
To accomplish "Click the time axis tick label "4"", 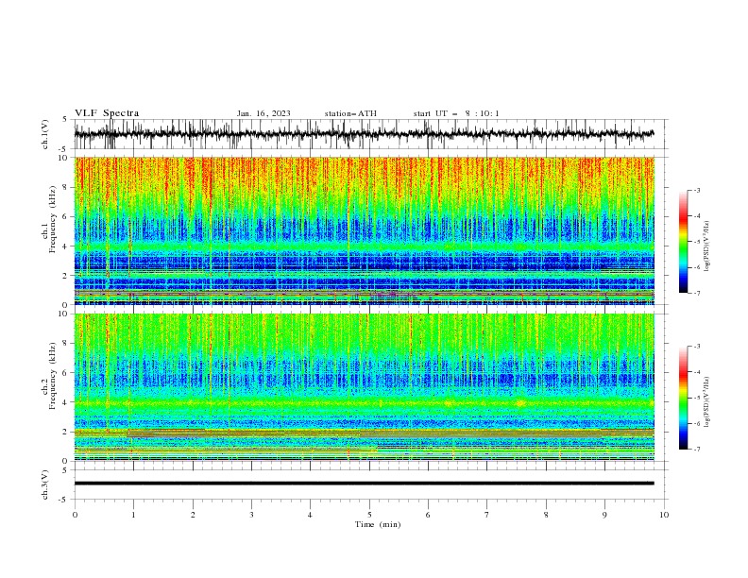I will point(311,515).
